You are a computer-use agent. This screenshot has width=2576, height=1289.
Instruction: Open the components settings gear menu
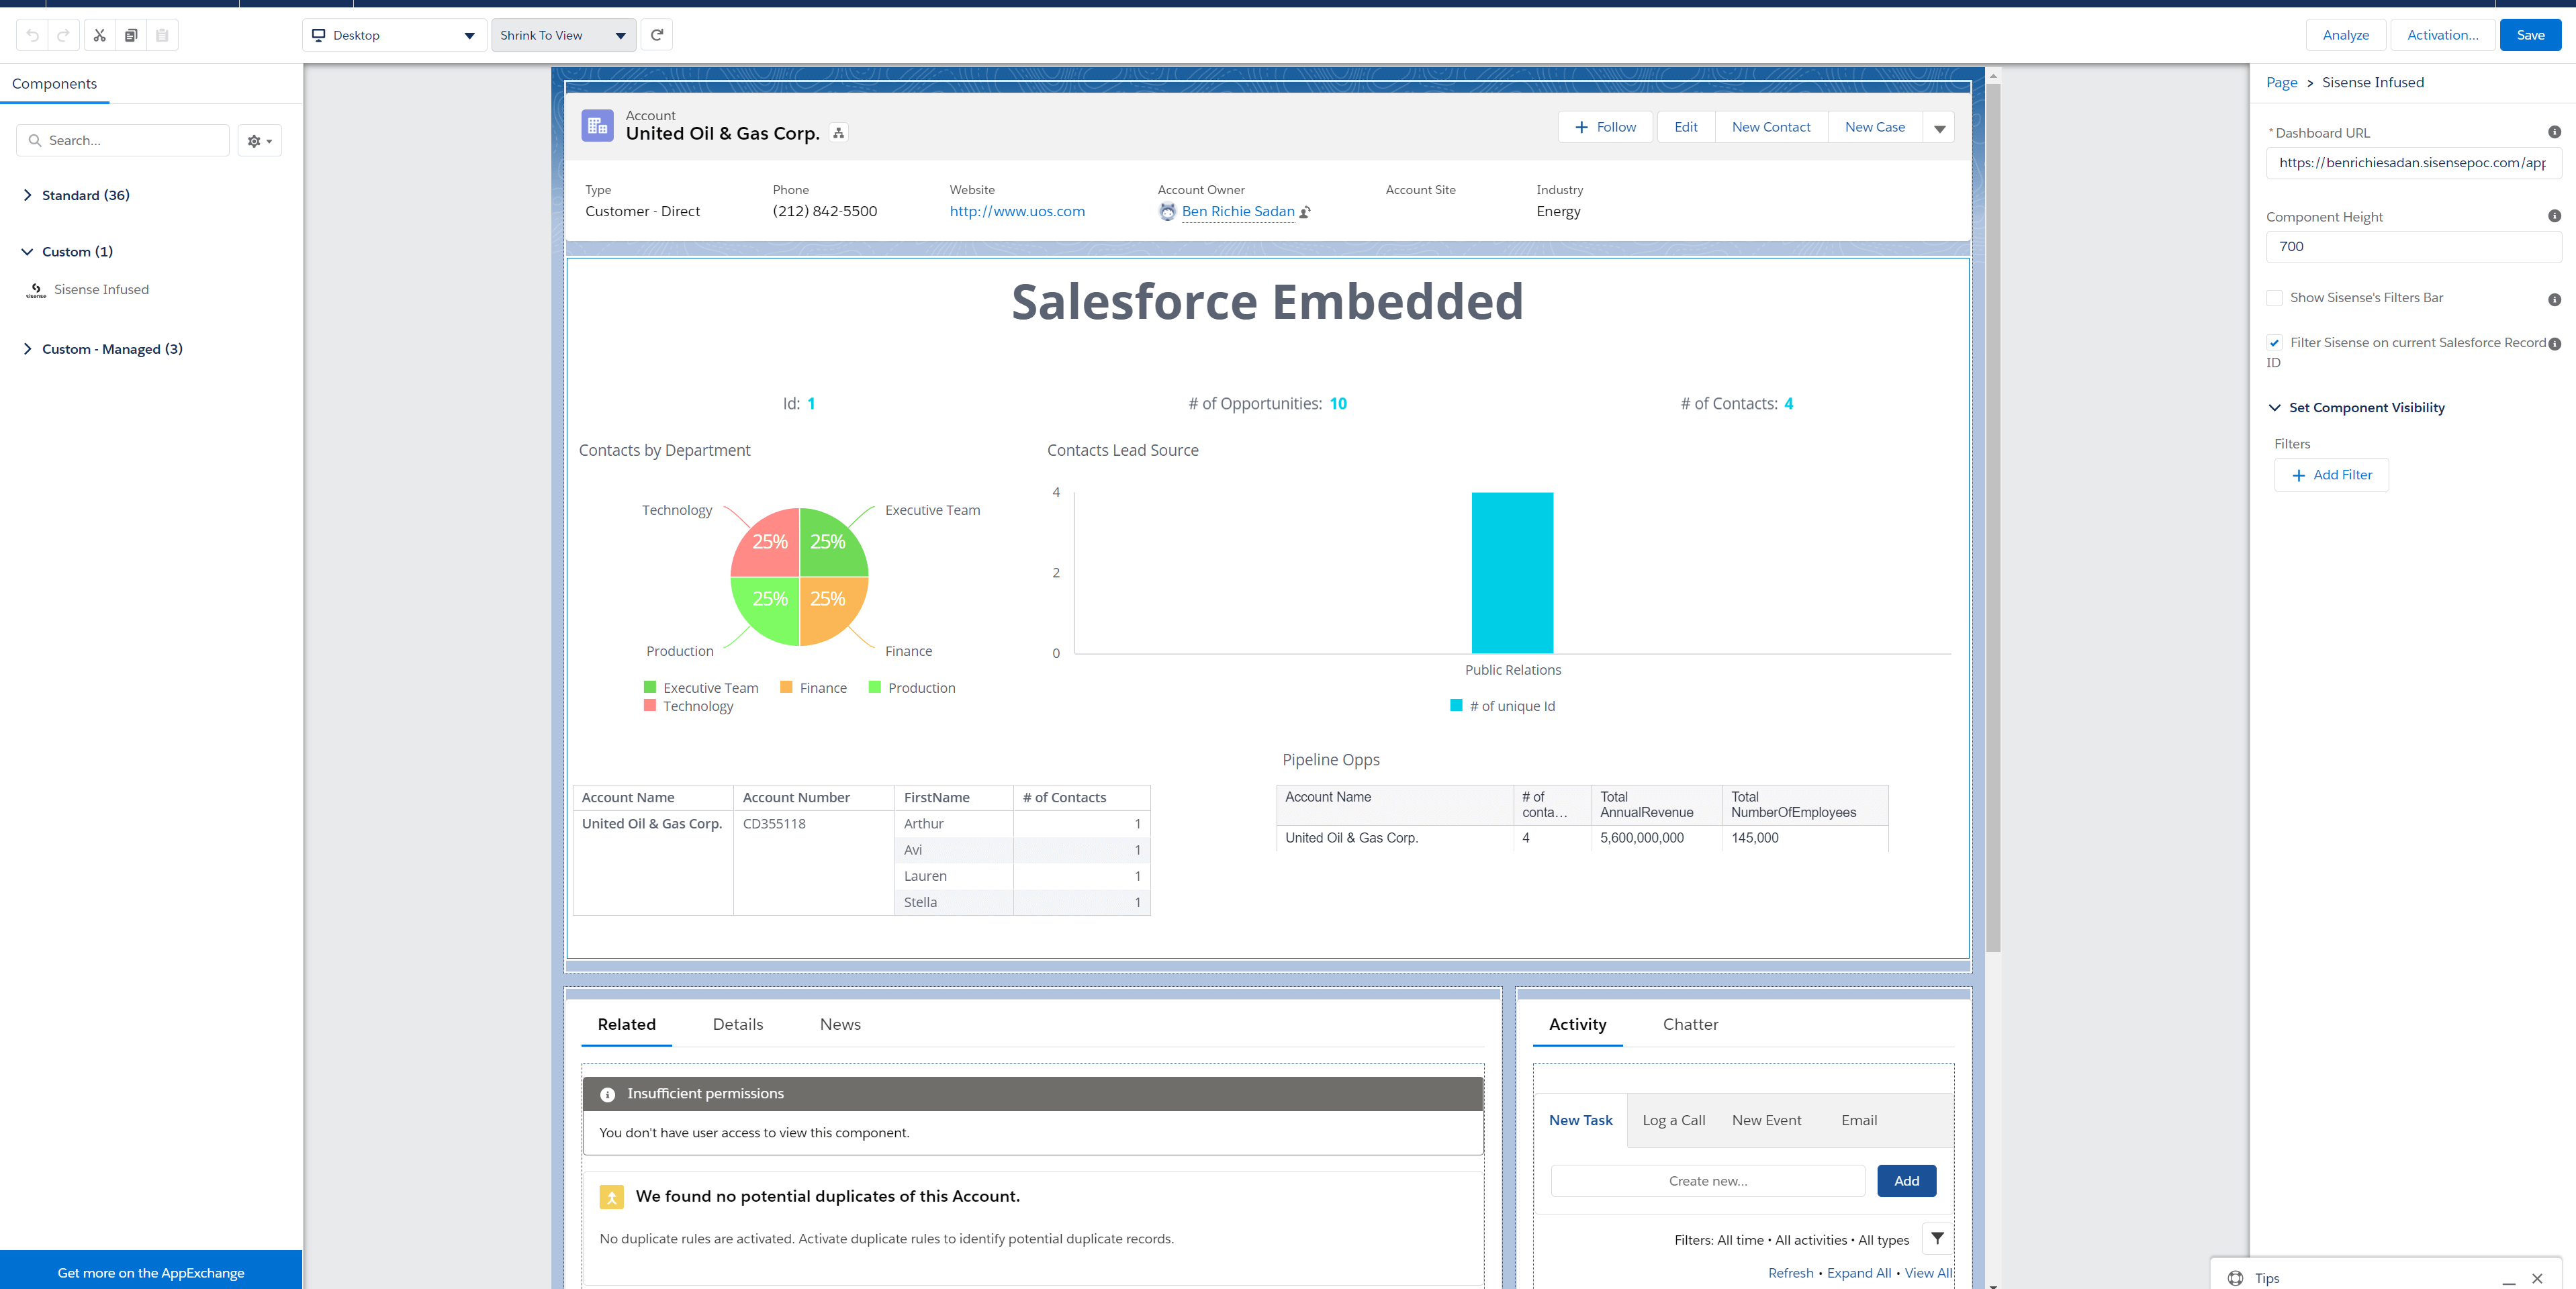[260, 141]
